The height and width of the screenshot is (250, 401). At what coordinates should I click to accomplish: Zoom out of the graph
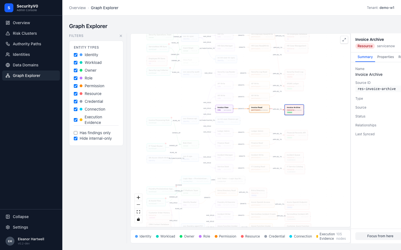138,205
